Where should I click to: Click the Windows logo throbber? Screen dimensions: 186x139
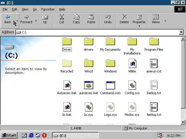(x=180, y=9)
